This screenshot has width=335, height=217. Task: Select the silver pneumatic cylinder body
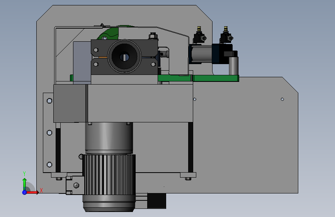pos(202,54)
